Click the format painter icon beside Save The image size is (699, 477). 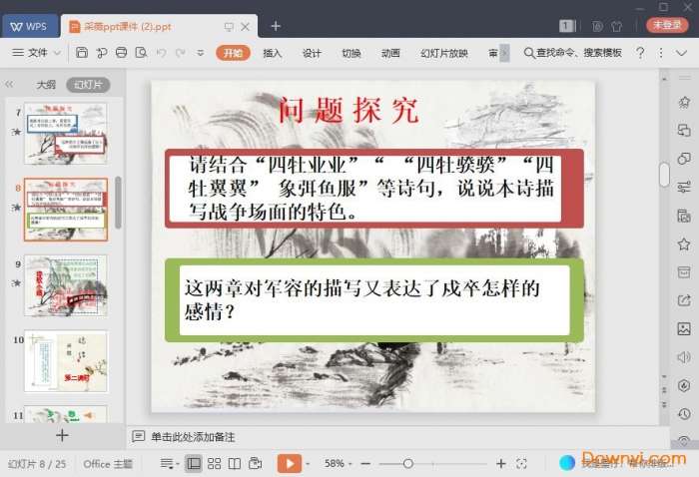101,53
